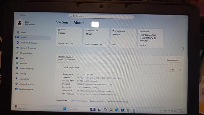
Task: Click Rename this PC button
Action: [173, 60]
